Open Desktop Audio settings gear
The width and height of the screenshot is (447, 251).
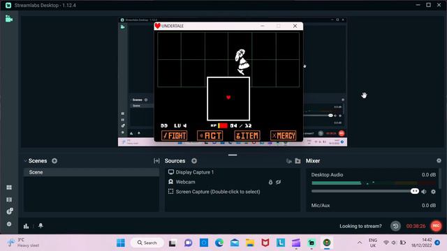pyautogui.click(x=433, y=192)
